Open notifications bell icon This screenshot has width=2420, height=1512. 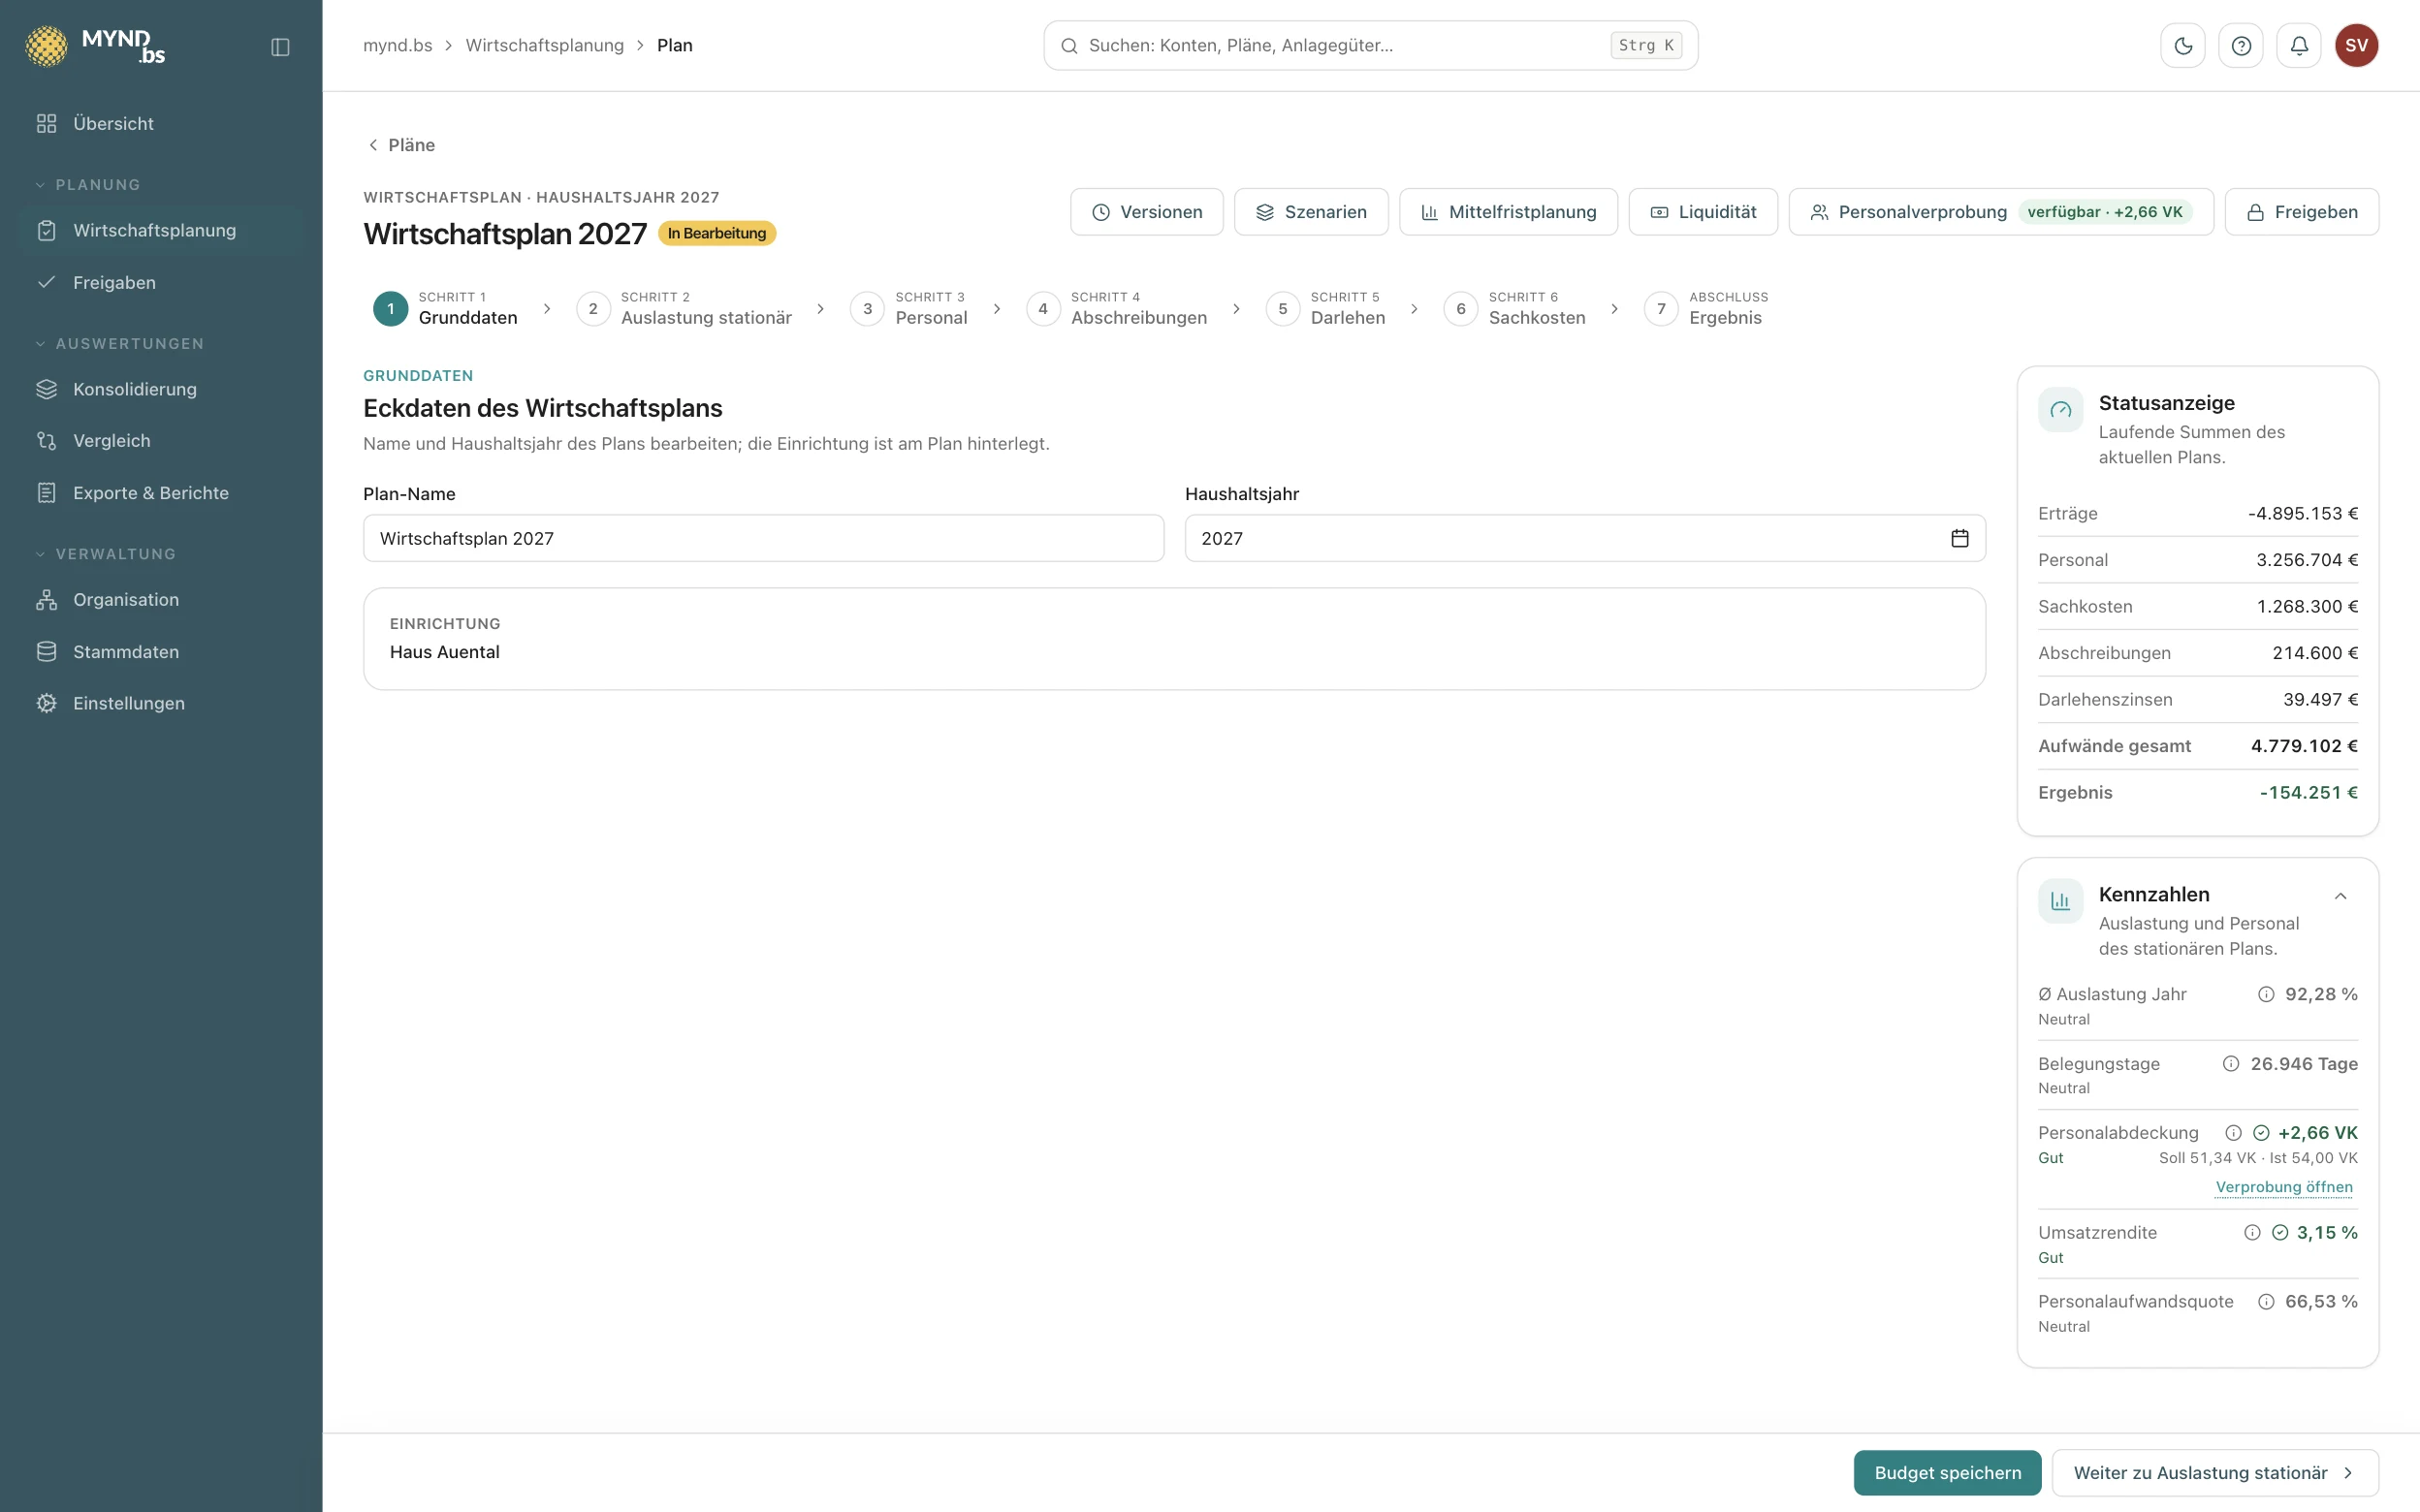click(x=2299, y=46)
